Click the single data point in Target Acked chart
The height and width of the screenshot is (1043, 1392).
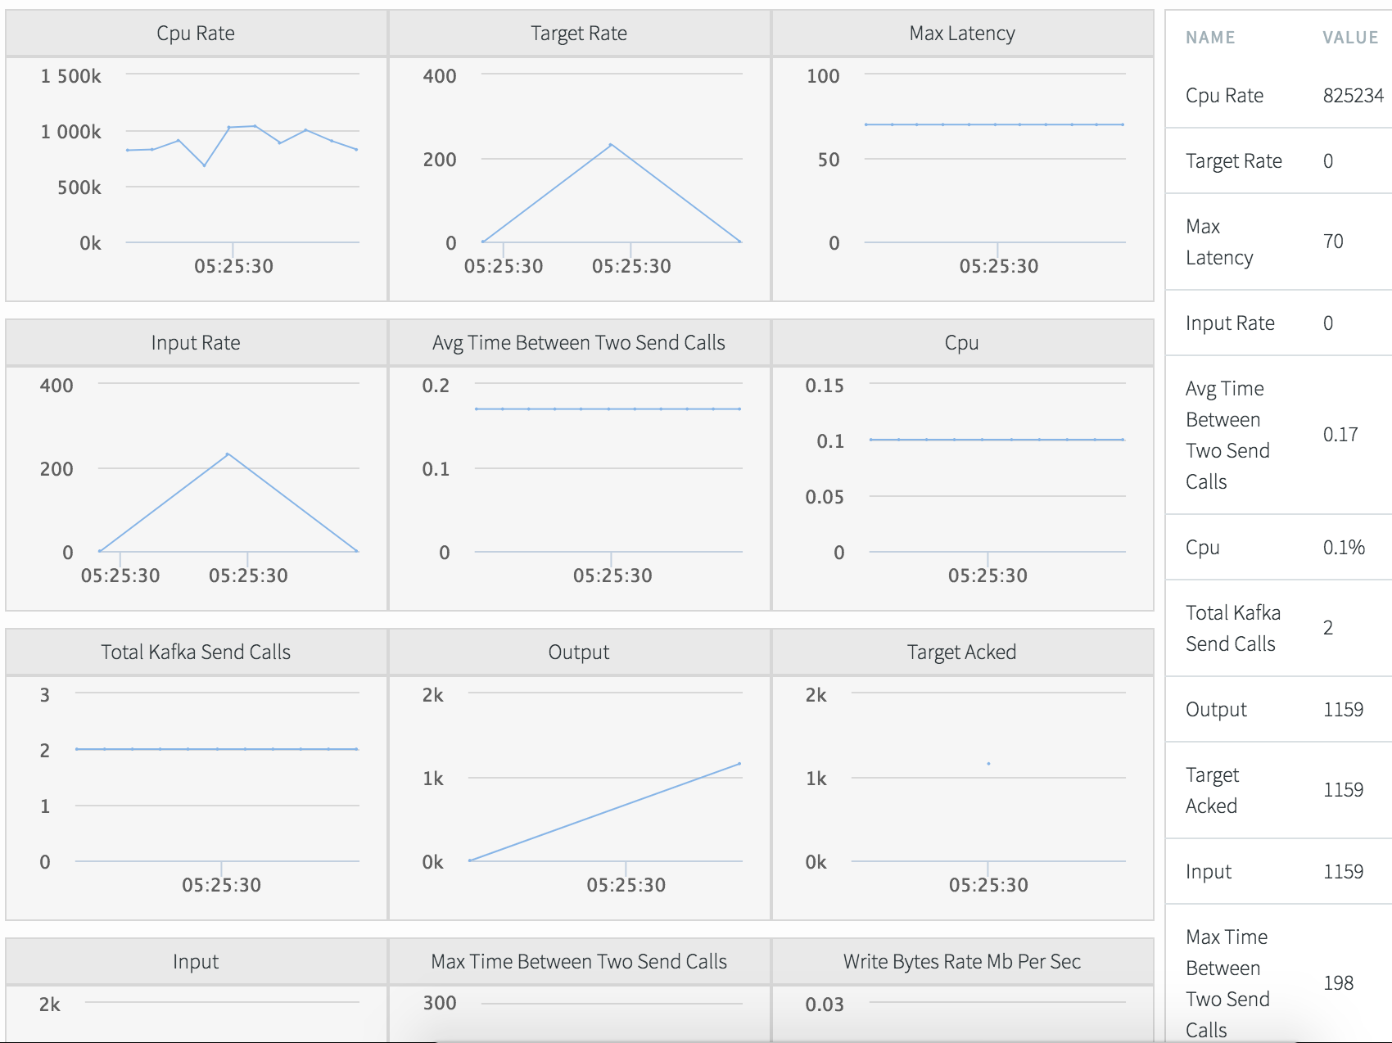988,764
